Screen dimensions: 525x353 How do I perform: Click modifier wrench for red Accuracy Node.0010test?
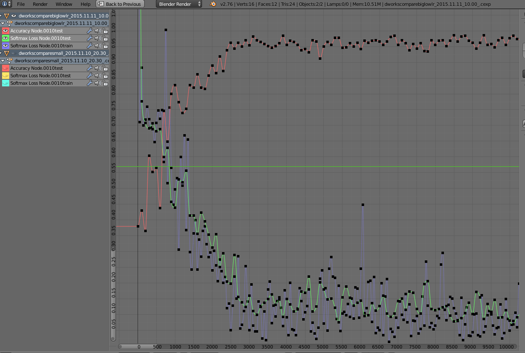coord(89,31)
